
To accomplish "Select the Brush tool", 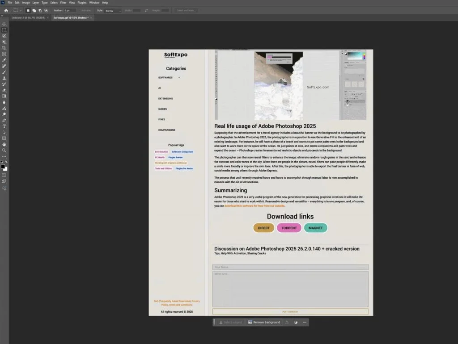I will (4, 72).
